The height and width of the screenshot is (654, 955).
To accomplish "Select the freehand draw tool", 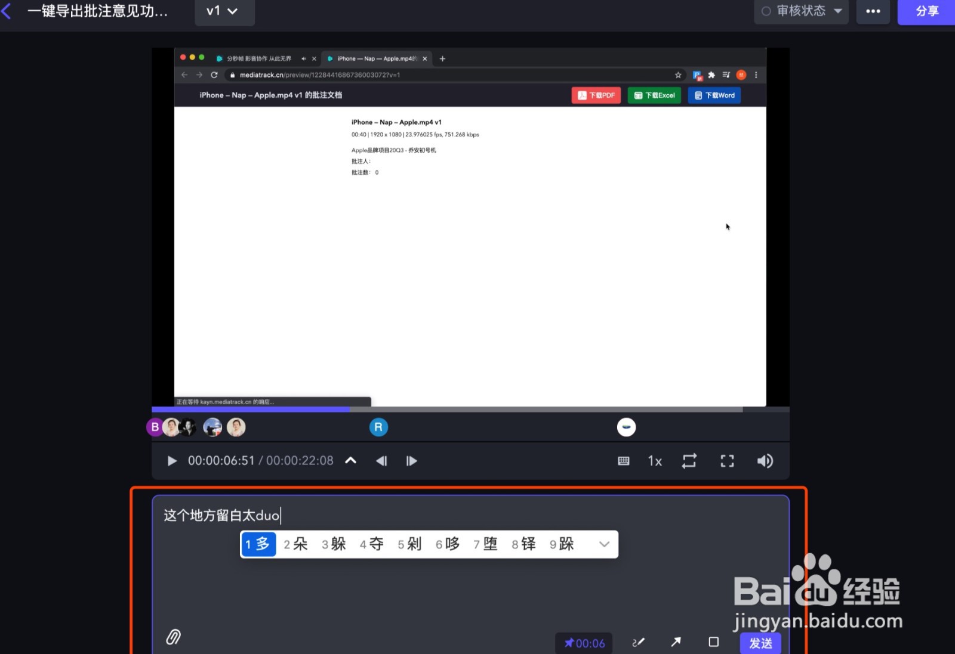I will click(638, 642).
